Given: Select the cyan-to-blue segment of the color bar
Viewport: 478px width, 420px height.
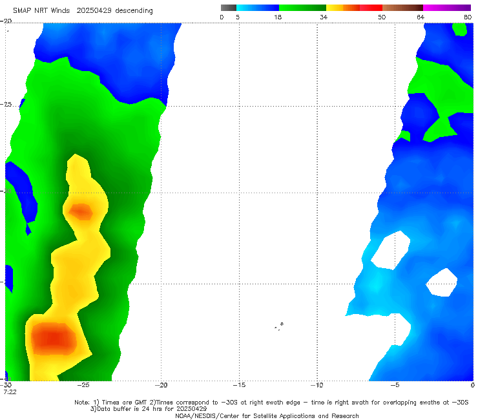Looking at the screenshot, I should pyautogui.click(x=258, y=8).
